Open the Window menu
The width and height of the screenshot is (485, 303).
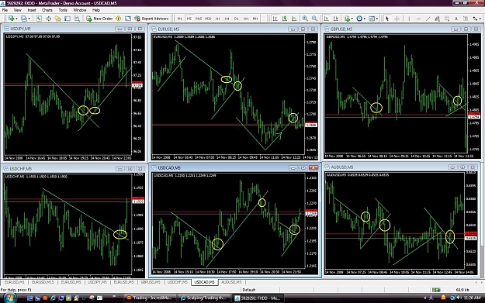79,10
